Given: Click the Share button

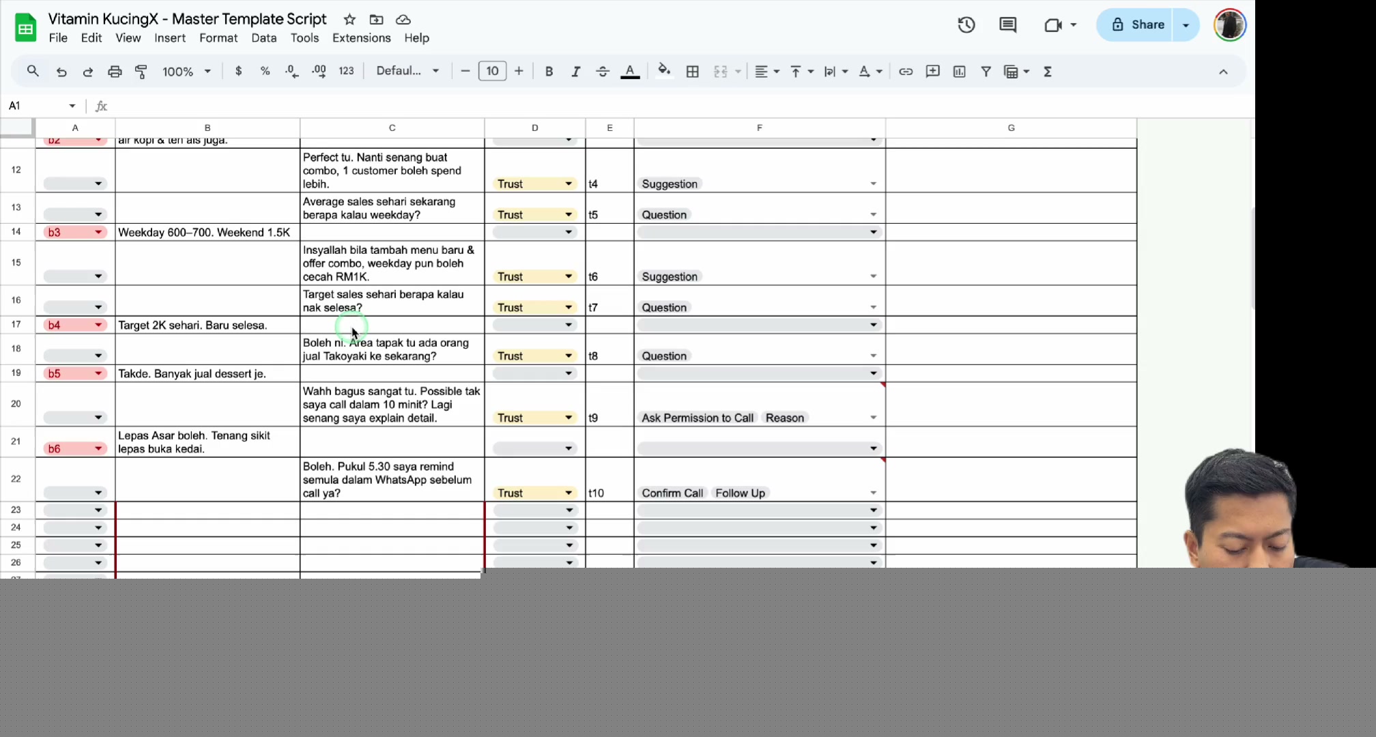Looking at the screenshot, I should point(1134,25).
